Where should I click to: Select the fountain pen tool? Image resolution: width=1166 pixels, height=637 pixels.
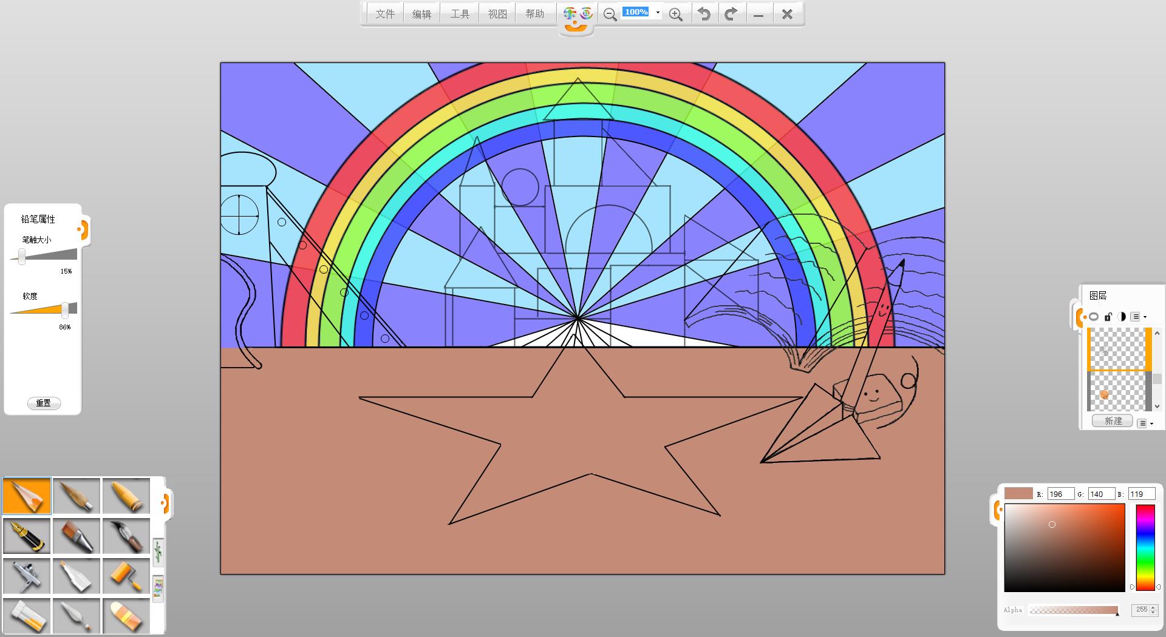click(27, 536)
